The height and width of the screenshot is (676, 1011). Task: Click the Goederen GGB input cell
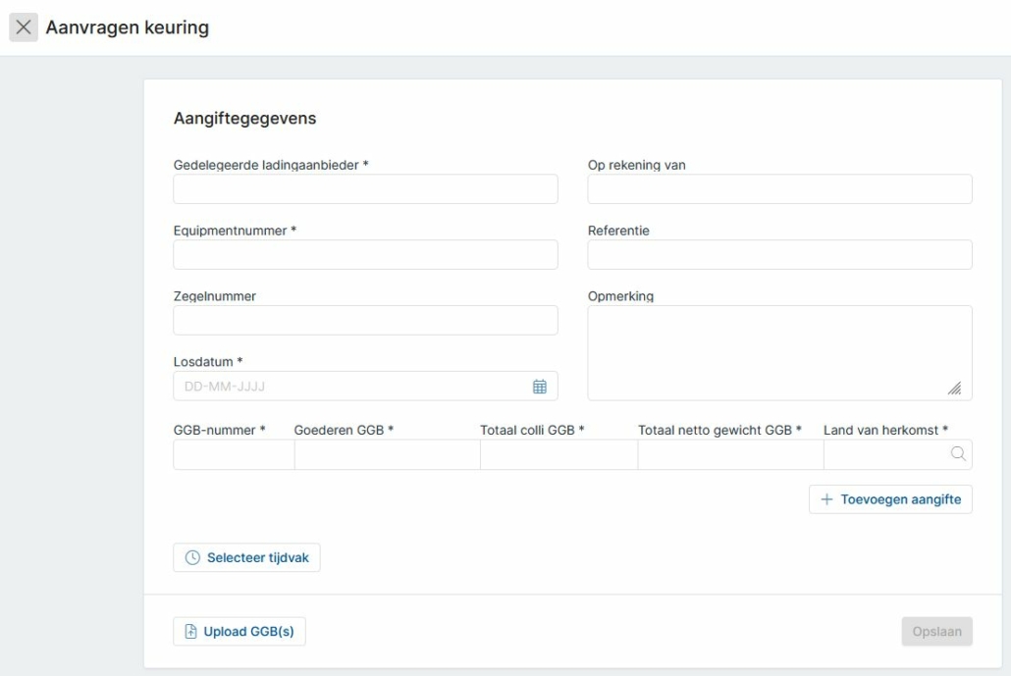pyautogui.click(x=388, y=454)
